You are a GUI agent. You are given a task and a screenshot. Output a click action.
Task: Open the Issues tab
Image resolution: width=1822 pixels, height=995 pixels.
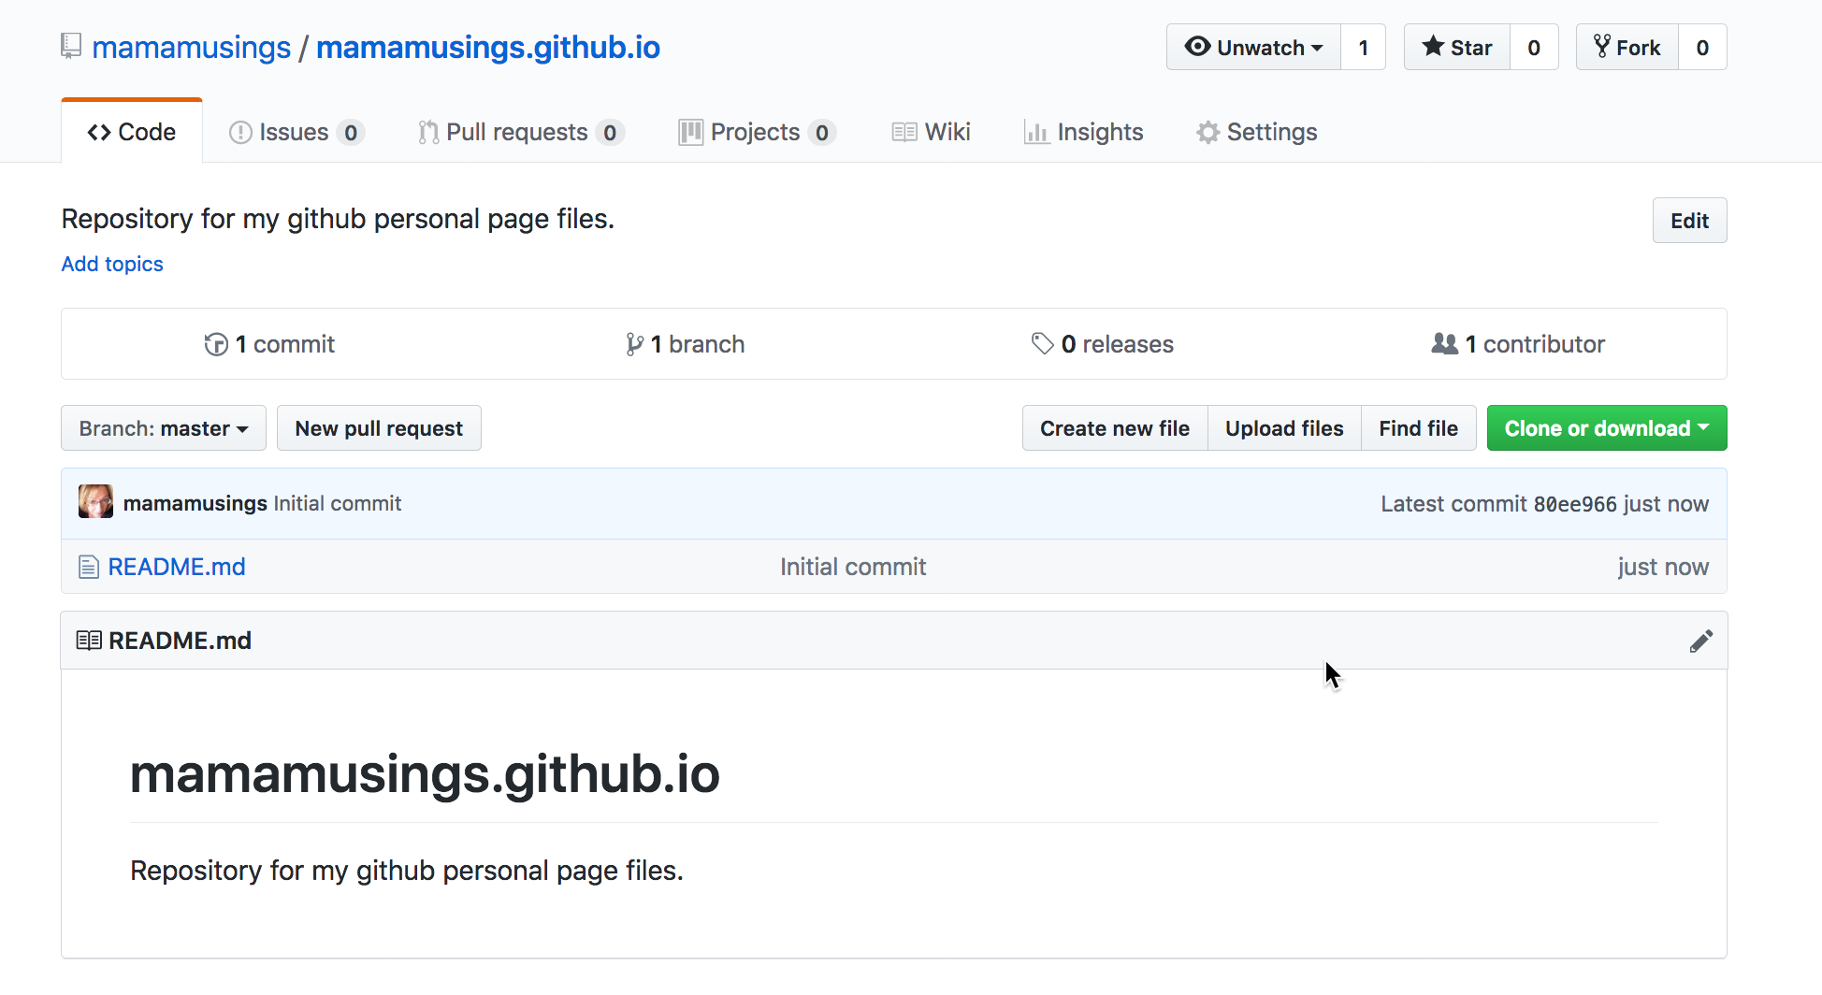point(296,132)
